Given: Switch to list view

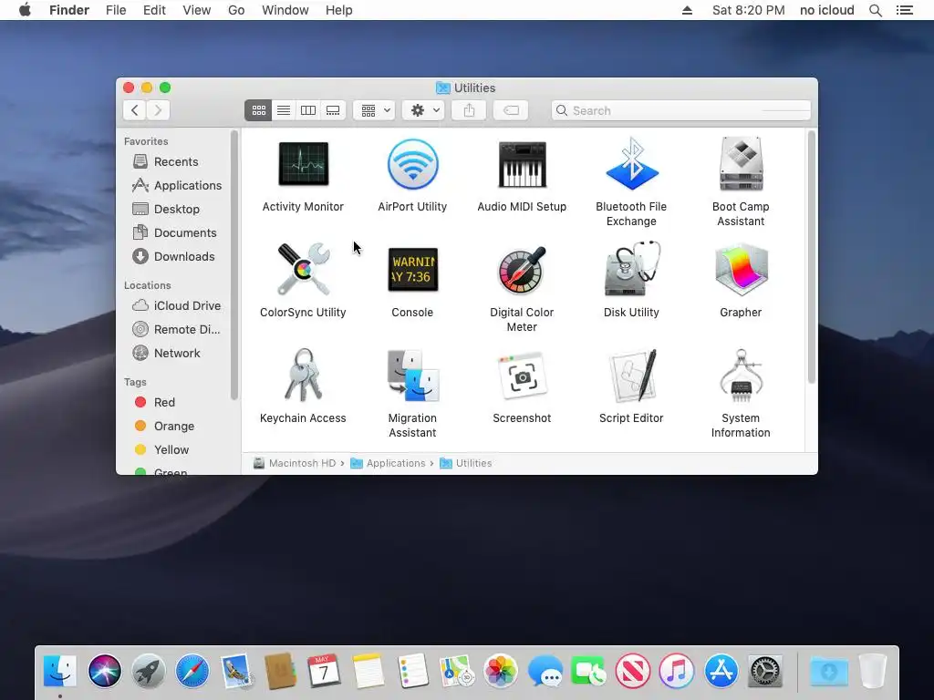Looking at the screenshot, I should coord(284,110).
